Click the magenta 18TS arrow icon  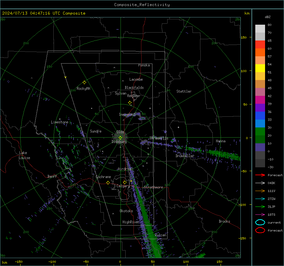click(260, 215)
